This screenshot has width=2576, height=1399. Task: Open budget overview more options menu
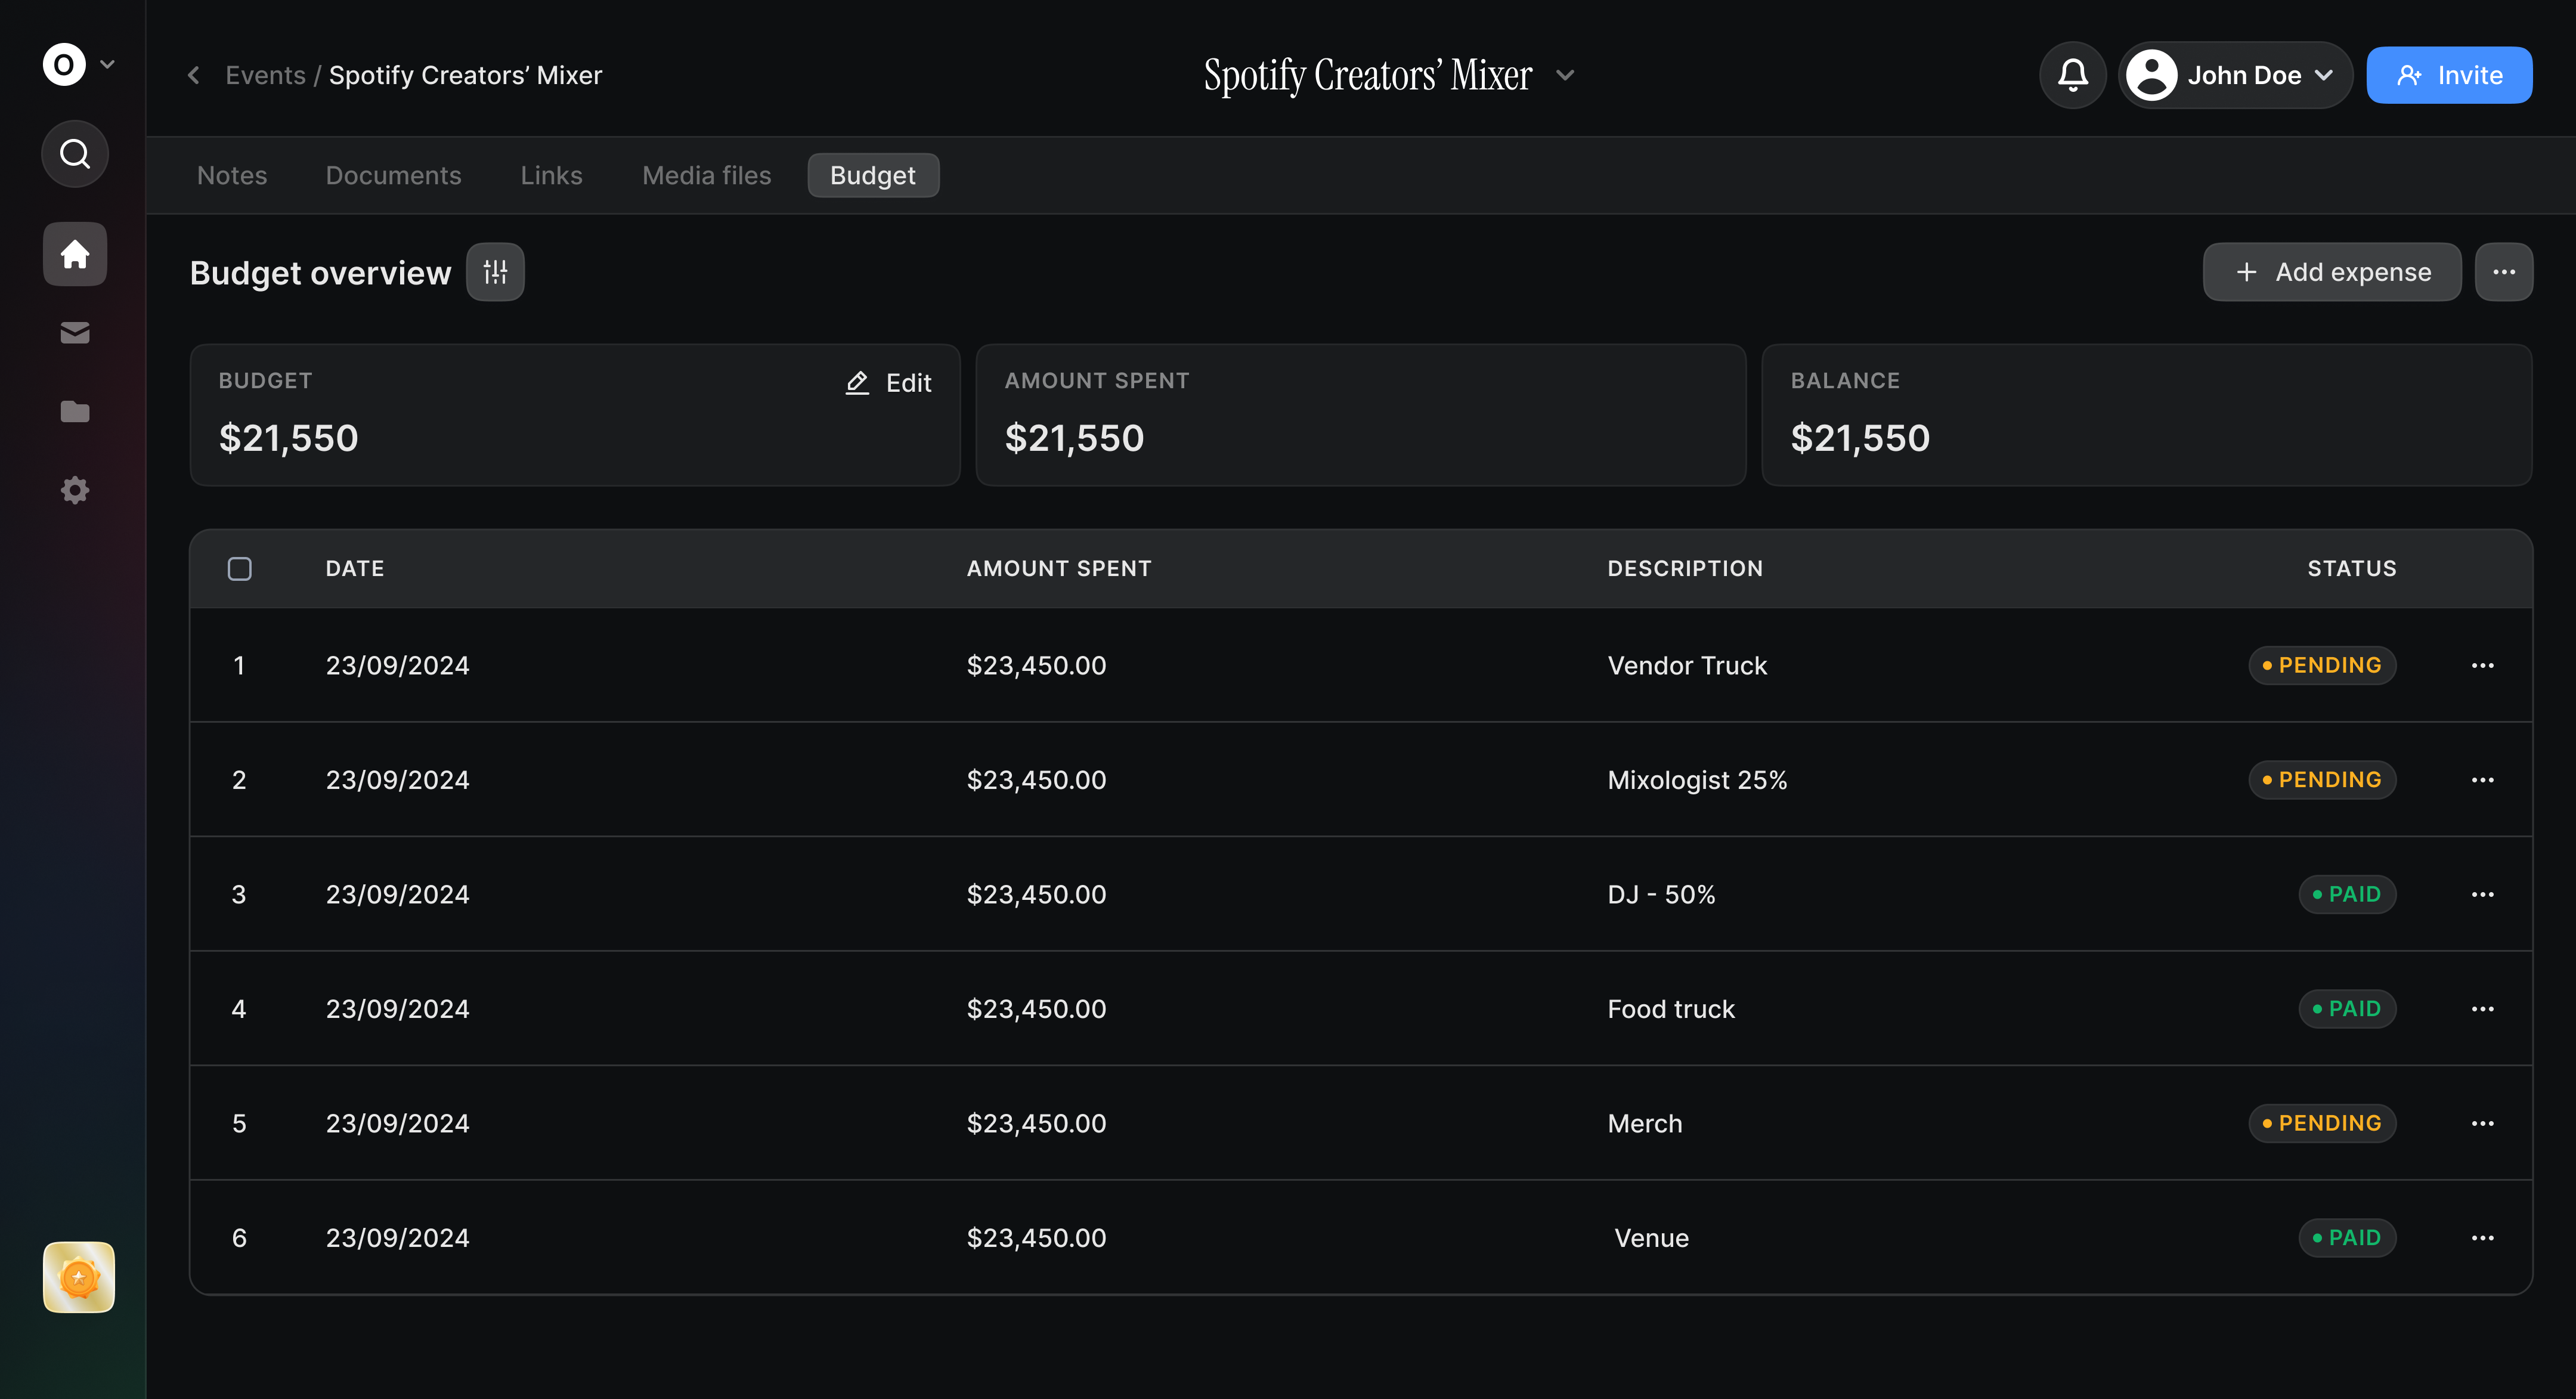2504,272
